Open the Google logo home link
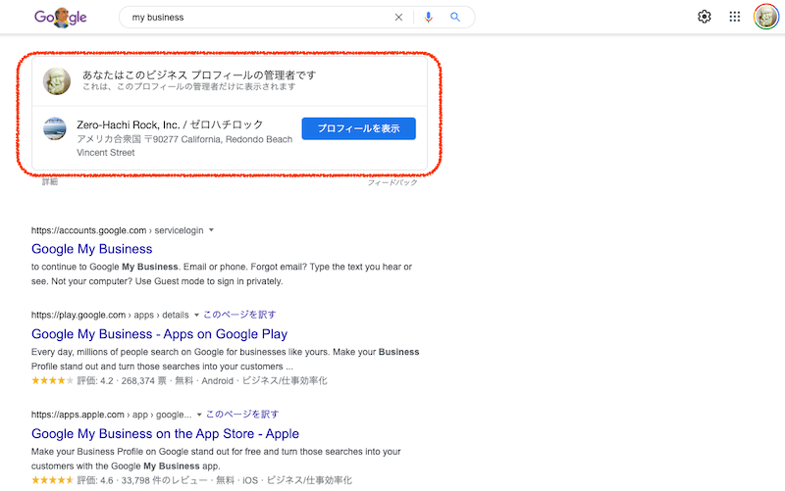The width and height of the screenshot is (785, 491). click(x=60, y=17)
